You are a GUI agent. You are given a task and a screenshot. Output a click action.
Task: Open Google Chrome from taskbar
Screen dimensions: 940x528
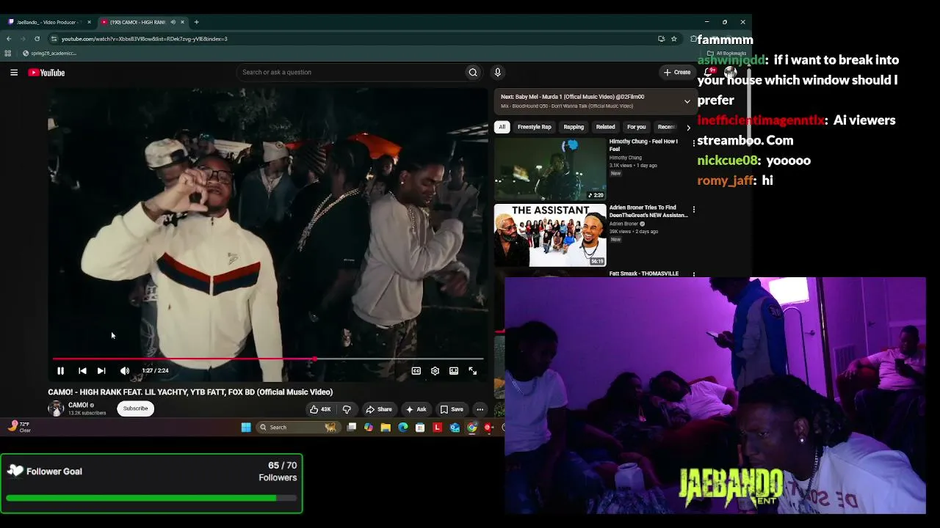472,428
